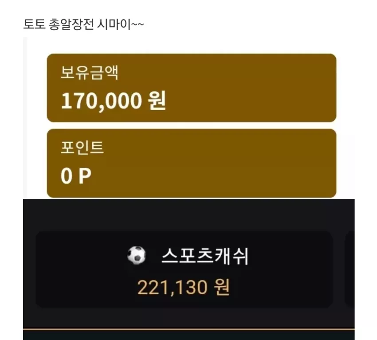Click the 원 unit after 170,000
377x340 pixels.
157,100
